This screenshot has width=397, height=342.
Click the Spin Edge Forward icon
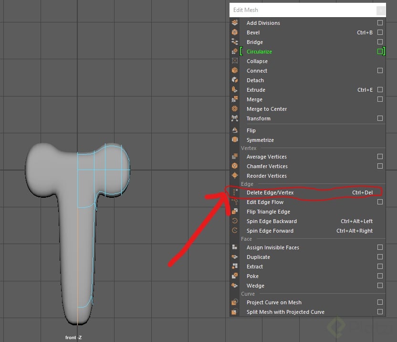(235, 231)
